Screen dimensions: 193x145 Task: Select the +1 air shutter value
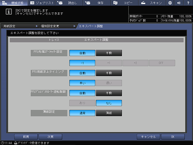(x=109, y=63)
